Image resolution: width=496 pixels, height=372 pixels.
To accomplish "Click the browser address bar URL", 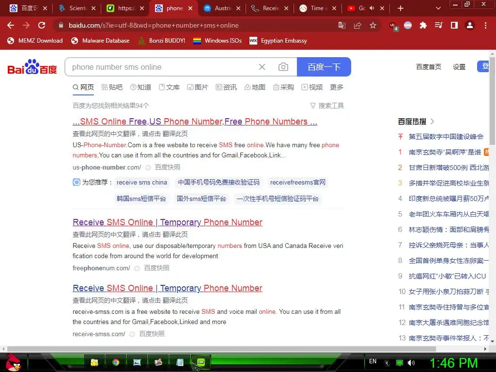I will coord(154,25).
